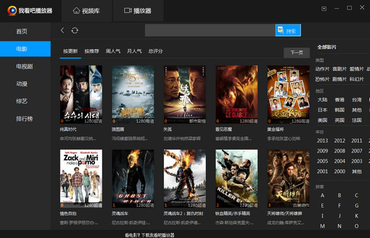Go to 下一页 next page
This screenshot has width=370, height=238.
pyautogui.click(x=297, y=53)
